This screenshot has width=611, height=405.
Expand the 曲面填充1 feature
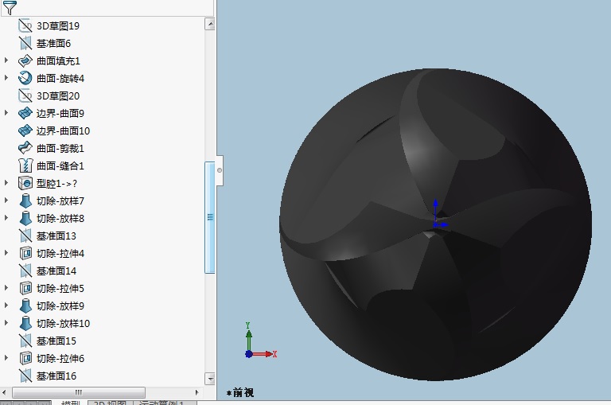(6, 60)
